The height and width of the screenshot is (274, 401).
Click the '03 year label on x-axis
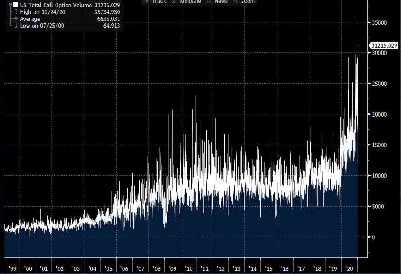pos(76,269)
